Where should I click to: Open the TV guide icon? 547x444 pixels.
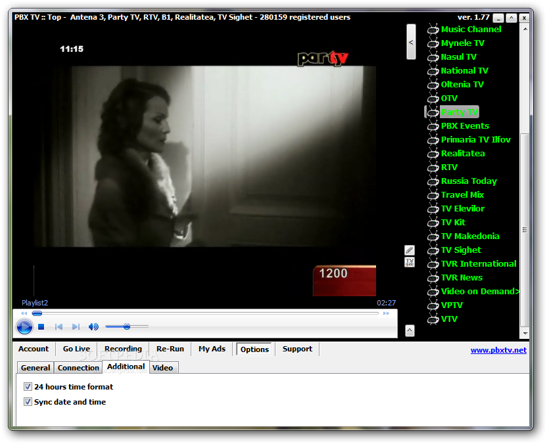tap(410, 262)
